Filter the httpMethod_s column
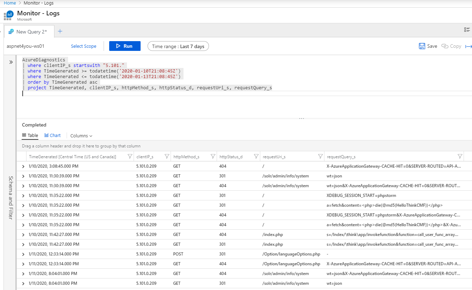Viewport: 472px width, 290px height. click(213, 157)
